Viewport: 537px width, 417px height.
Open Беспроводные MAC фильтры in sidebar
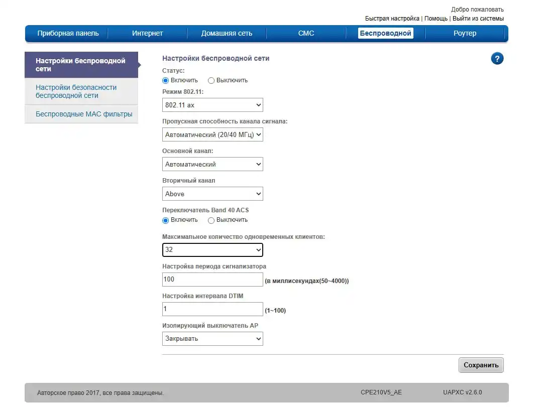[x=81, y=114]
